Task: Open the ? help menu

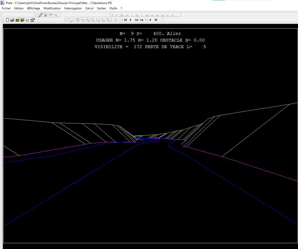Action: [122, 8]
